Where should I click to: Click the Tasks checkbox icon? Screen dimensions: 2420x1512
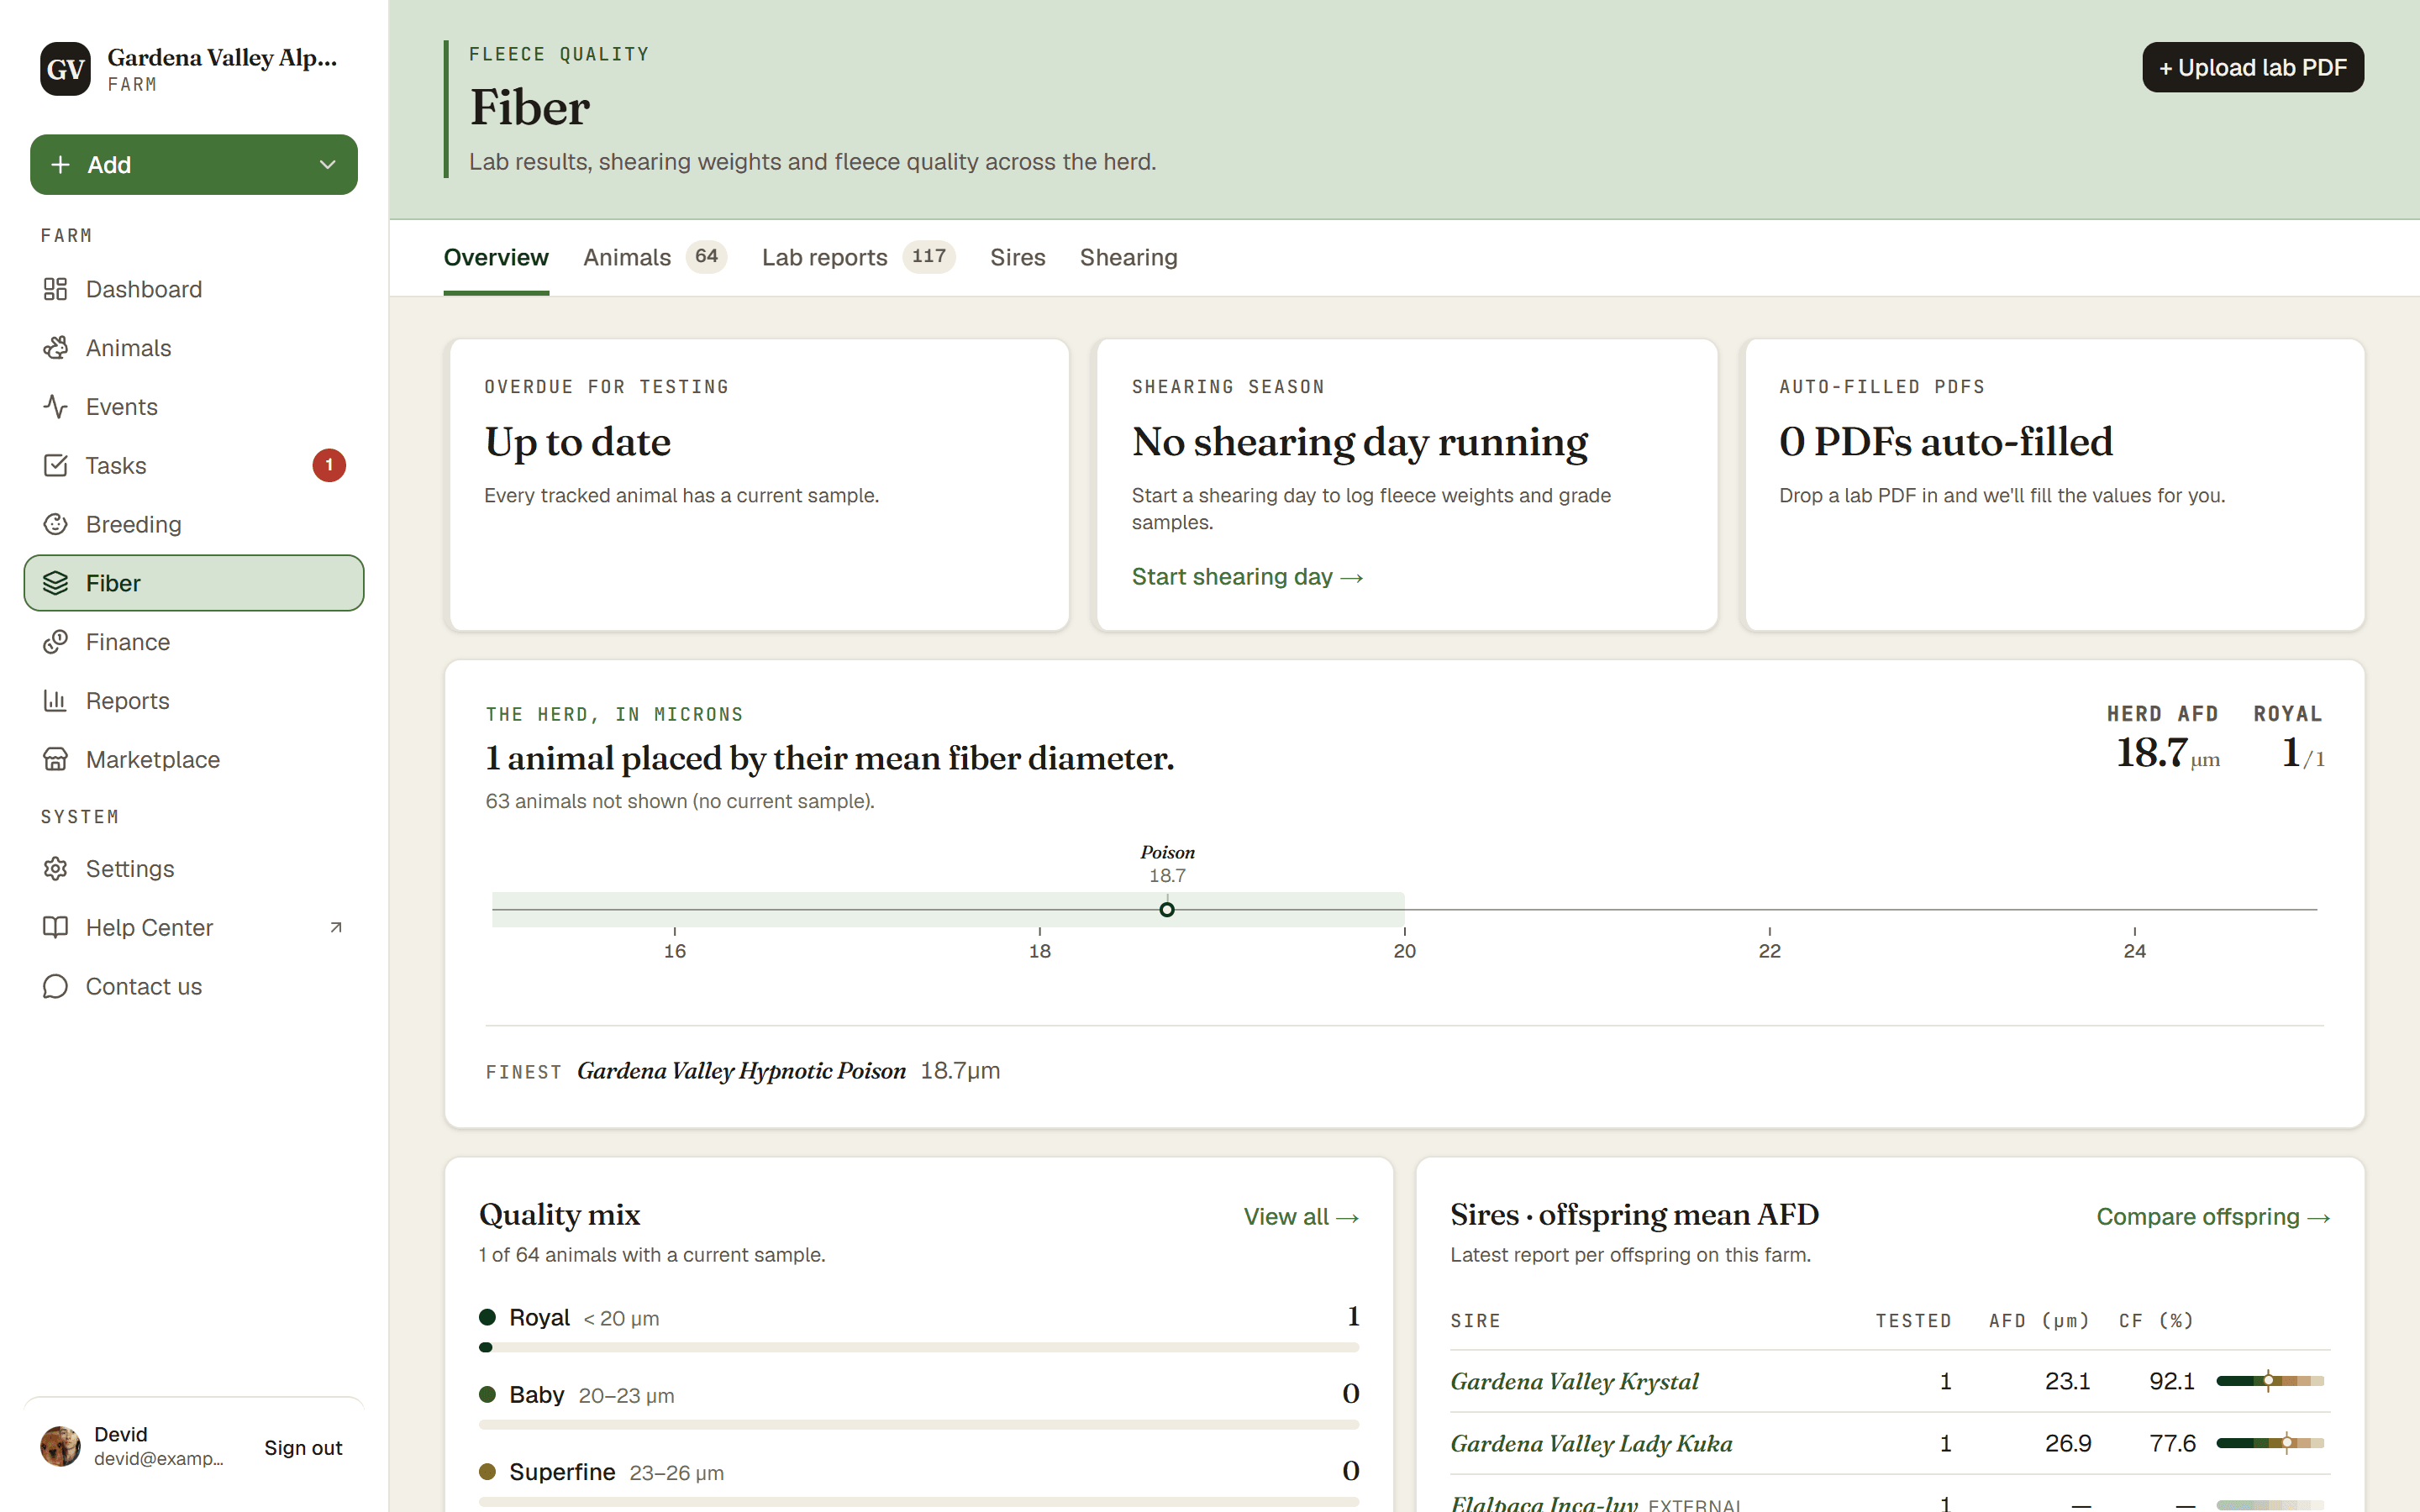(55, 466)
